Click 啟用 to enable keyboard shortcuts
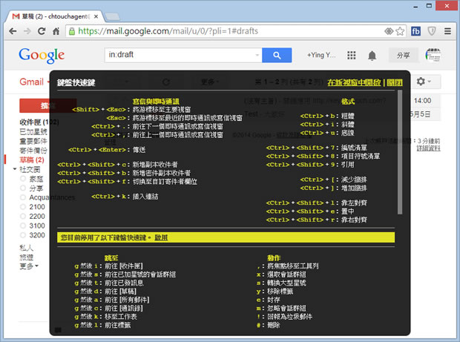 click(161, 237)
